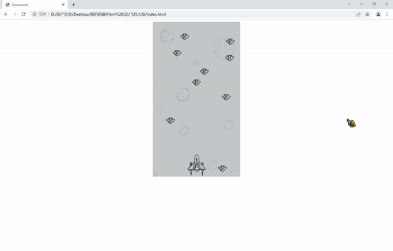
Task: Click the player's spaceship in the game
Action: tap(196, 165)
